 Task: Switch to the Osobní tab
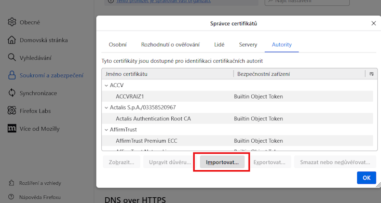coord(118,45)
